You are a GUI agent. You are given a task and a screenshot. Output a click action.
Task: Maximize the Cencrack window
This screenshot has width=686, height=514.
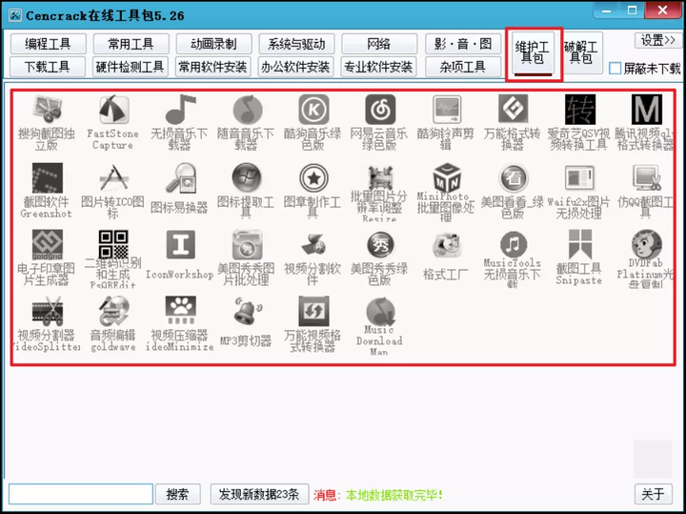(x=633, y=10)
